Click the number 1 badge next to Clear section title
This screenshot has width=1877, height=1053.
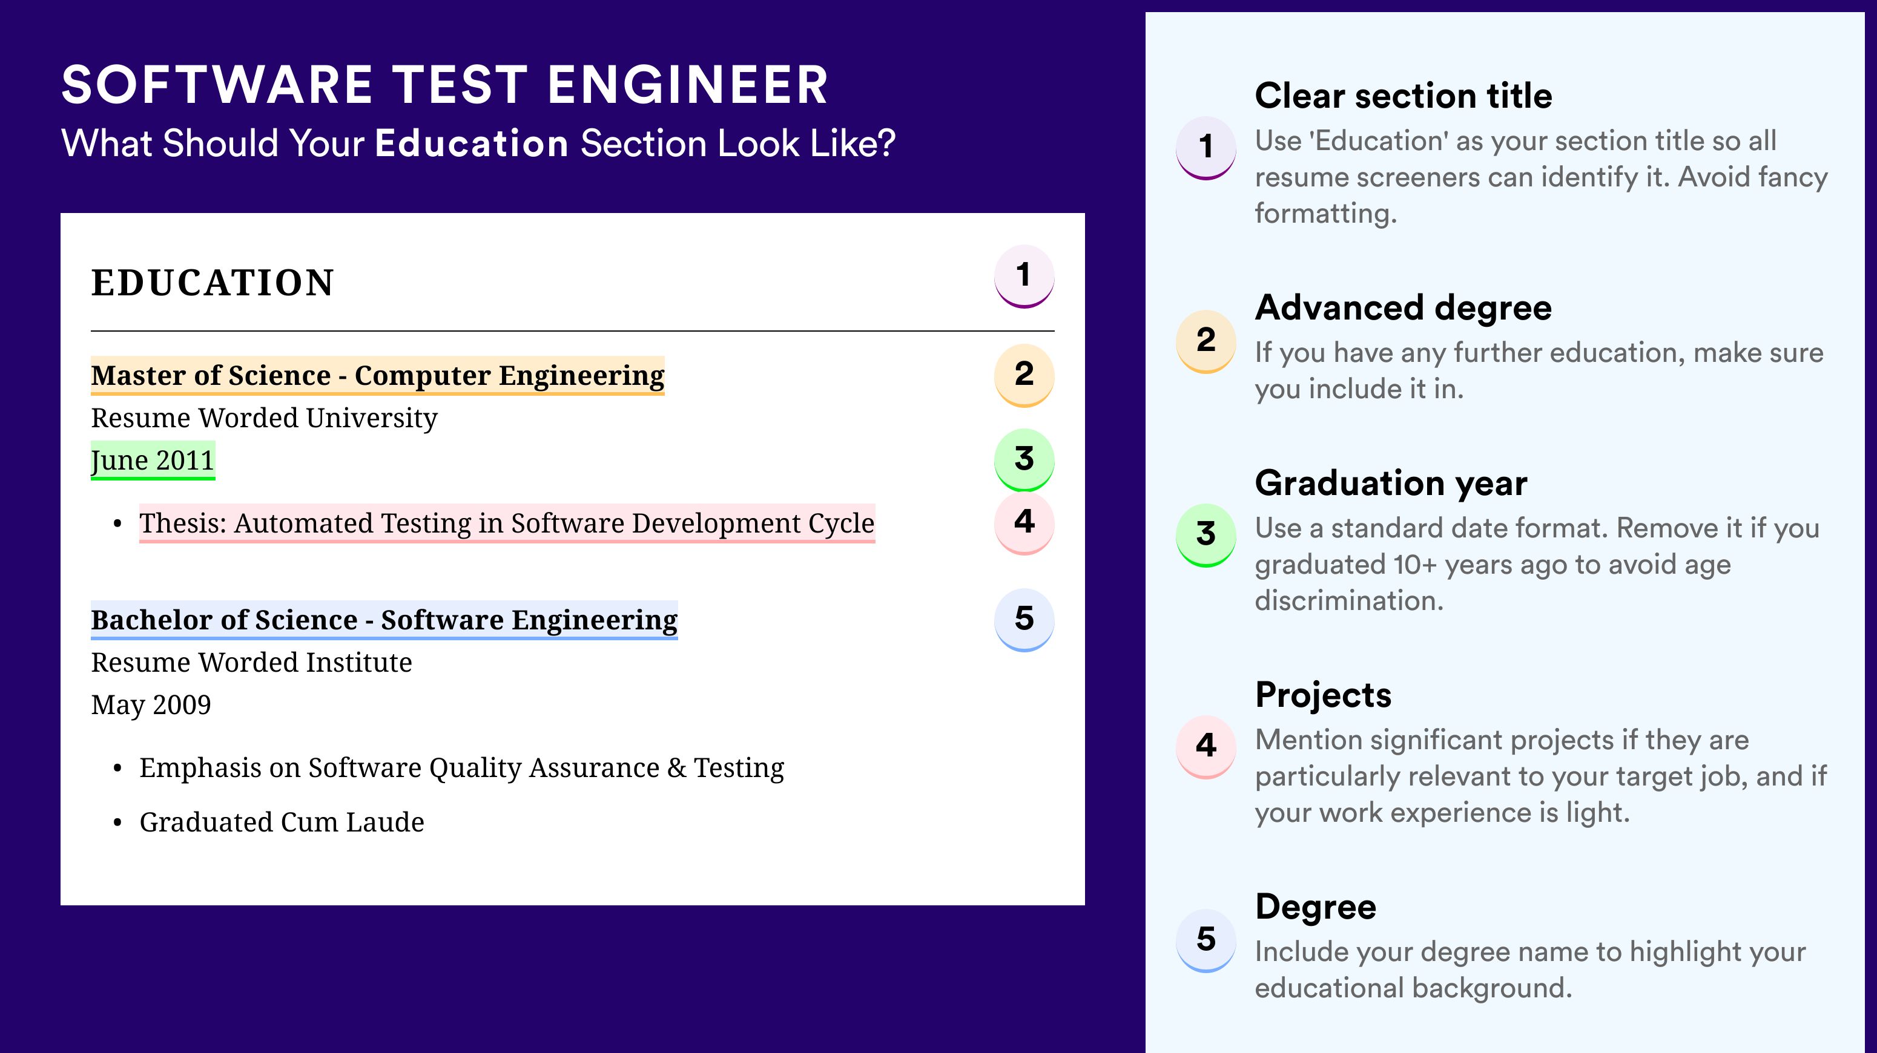click(1206, 148)
